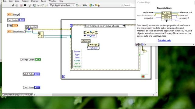Image resolution: width=195 pixels, height=109 pixels.
Task: Select the Or function node
Action: [x=145, y=51]
